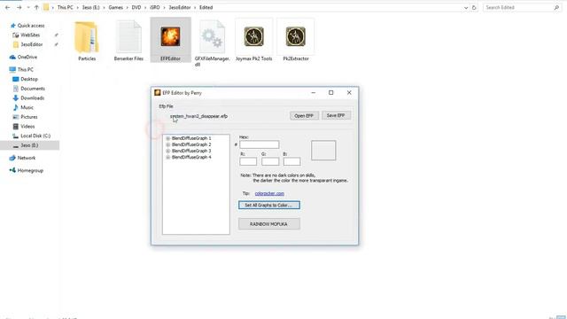Close the EFP Editor window

[349, 92]
